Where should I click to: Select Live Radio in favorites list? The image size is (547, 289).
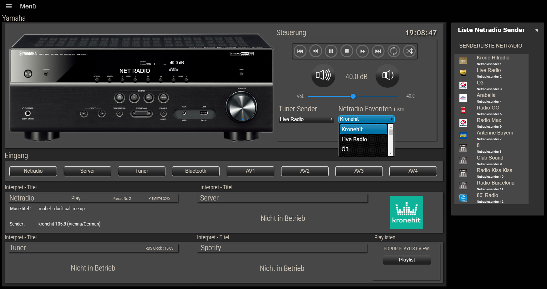pyautogui.click(x=363, y=139)
